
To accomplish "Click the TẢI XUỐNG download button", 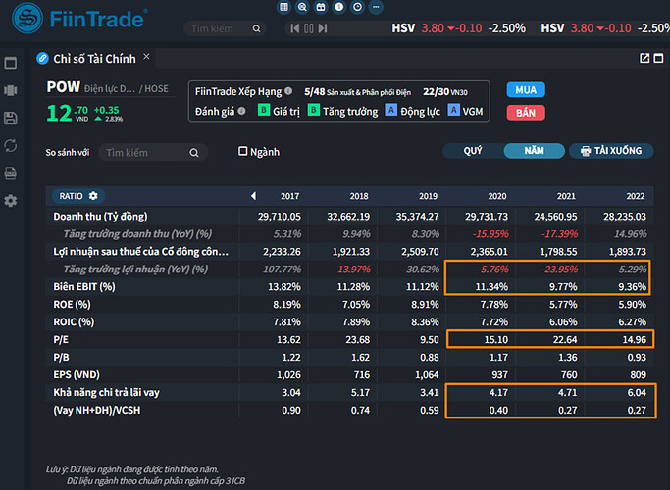I will (610, 151).
